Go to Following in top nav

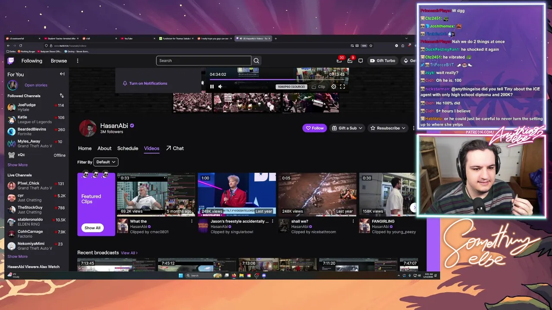pos(32,61)
